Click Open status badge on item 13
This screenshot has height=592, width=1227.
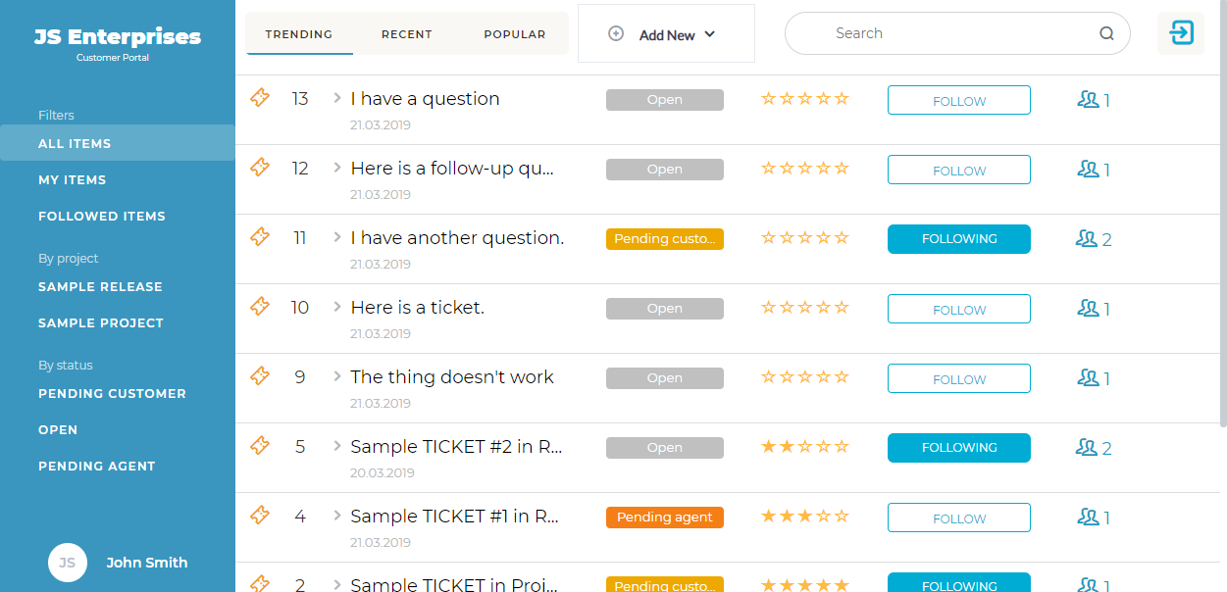pos(665,100)
